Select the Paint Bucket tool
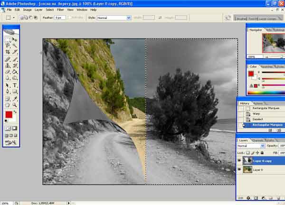 [x=15, y=72]
